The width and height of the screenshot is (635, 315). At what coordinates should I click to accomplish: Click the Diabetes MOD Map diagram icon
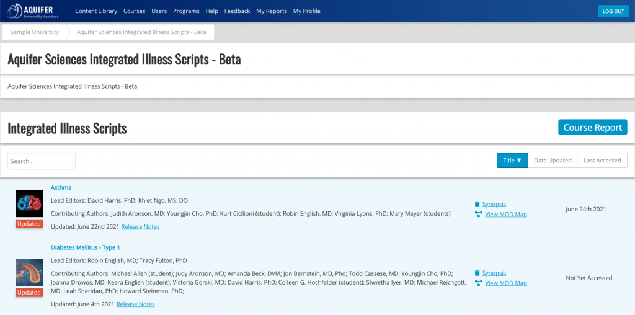pos(478,283)
